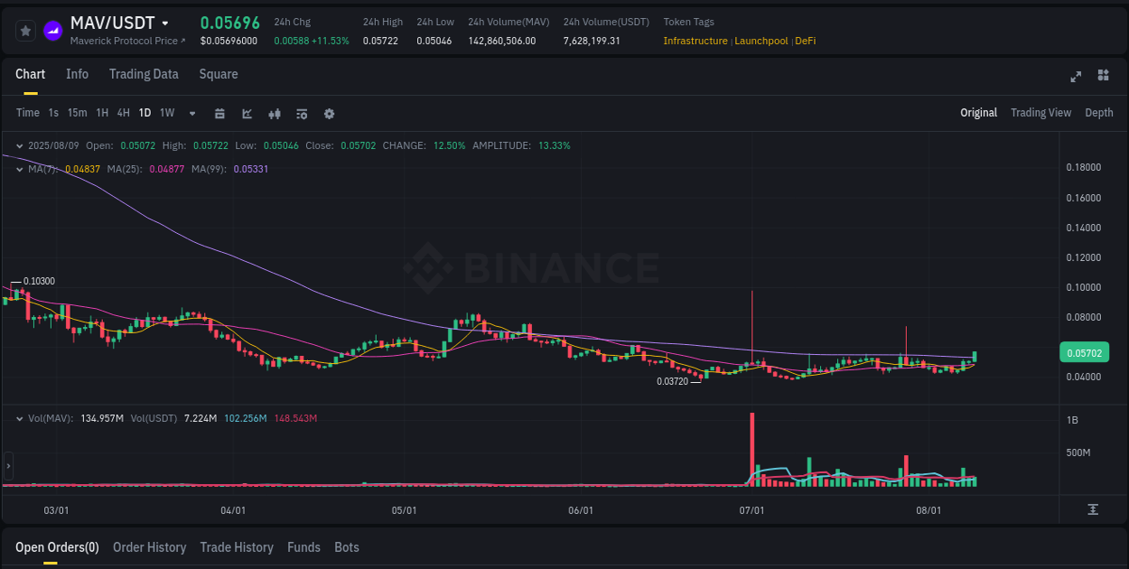Expand the chart to fullscreen
Viewport: 1129px width, 569px height.
pyautogui.click(x=1076, y=77)
